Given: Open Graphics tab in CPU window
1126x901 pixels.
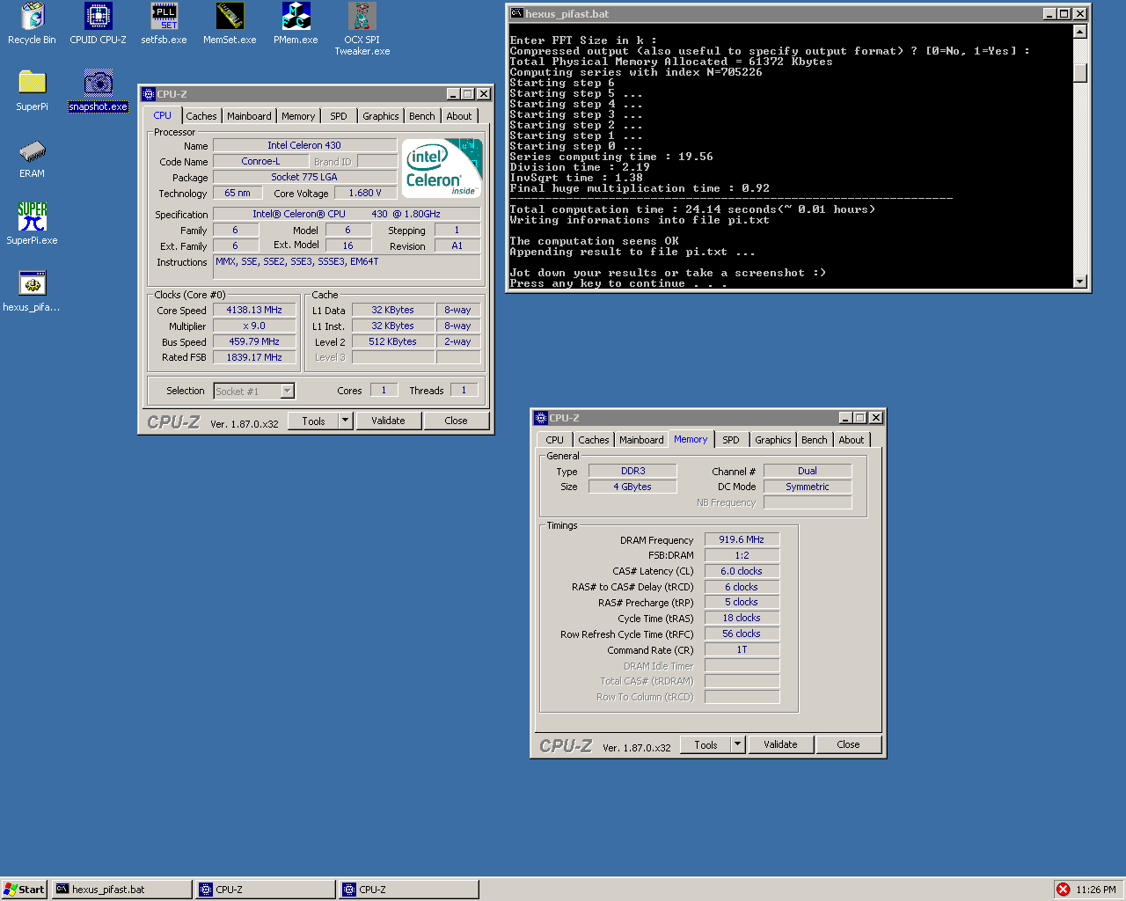Looking at the screenshot, I should coord(381,116).
